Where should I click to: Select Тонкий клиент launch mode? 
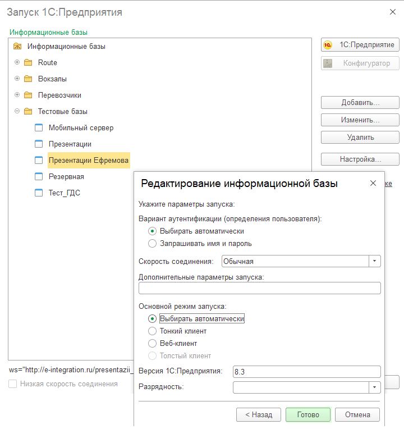pyautogui.click(x=152, y=331)
